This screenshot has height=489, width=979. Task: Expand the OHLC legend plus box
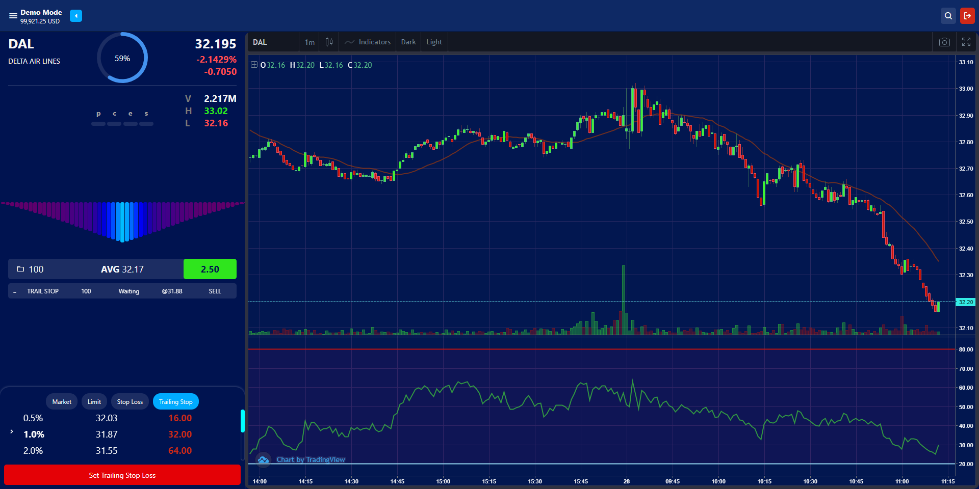point(254,65)
